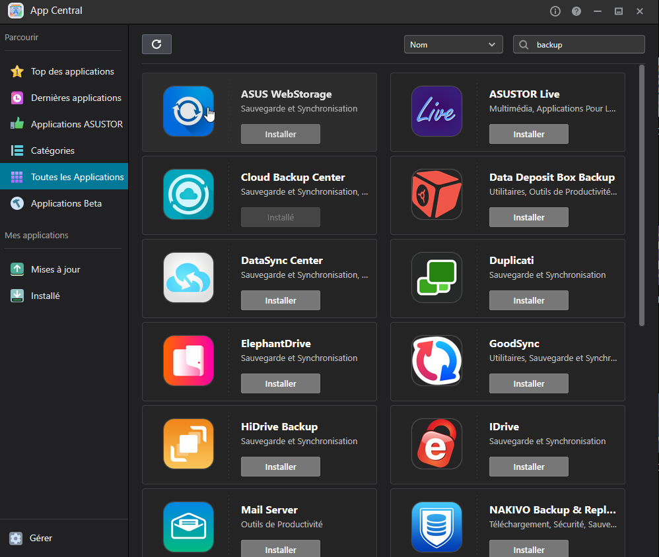Install NAKIVO Backup & Replication
This screenshot has height=557, width=659.
[529, 549]
